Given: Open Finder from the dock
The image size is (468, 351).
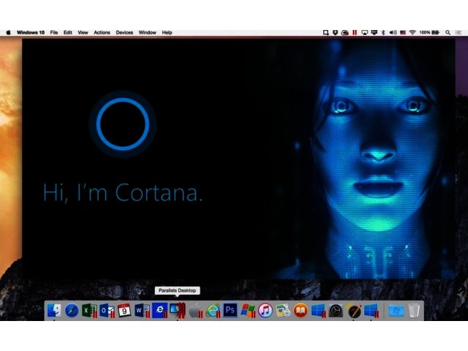Looking at the screenshot, I should [54, 310].
